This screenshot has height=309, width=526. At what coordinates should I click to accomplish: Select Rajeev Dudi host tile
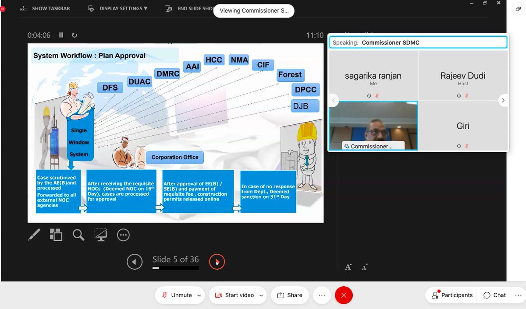point(463,76)
